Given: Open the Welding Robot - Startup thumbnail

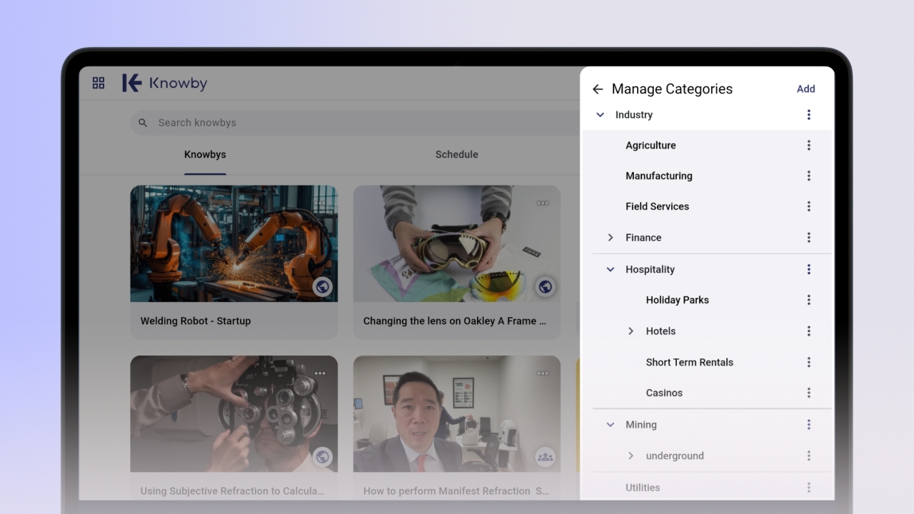Looking at the screenshot, I should [233, 243].
